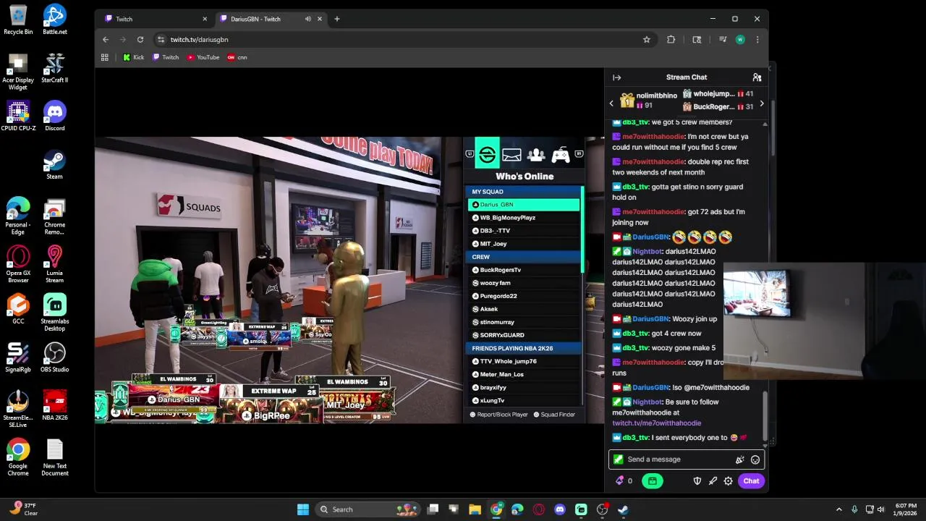The height and width of the screenshot is (521, 926).
Task: Select the DariusGBN - Twitch tab
Action: click(271, 19)
